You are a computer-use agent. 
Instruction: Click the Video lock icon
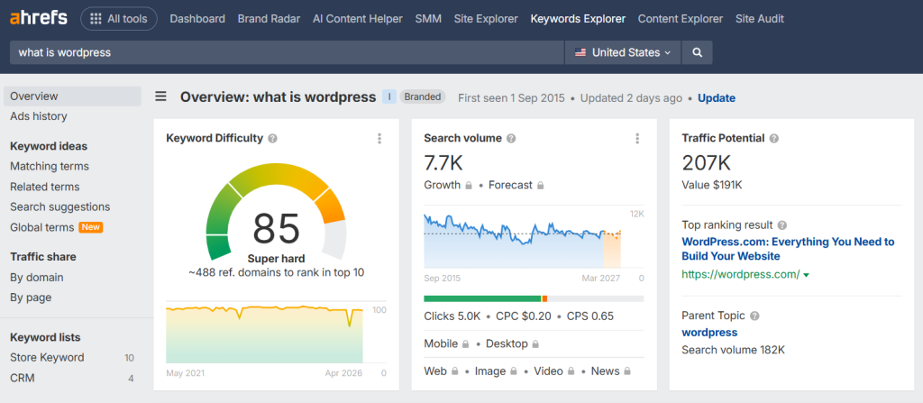point(571,371)
